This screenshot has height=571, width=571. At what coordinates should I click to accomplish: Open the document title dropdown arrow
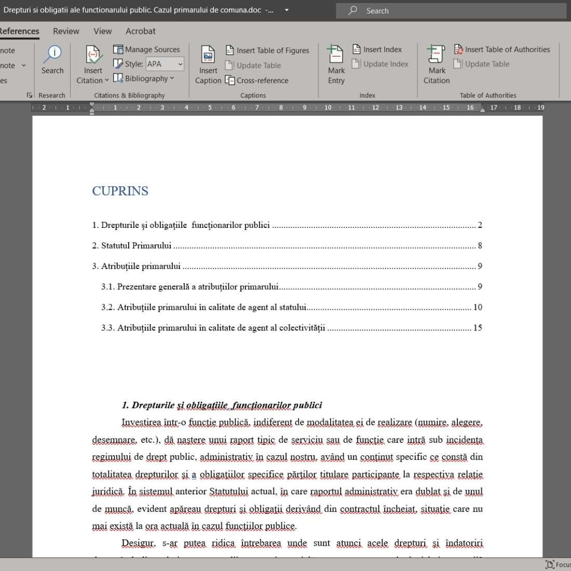point(287,10)
